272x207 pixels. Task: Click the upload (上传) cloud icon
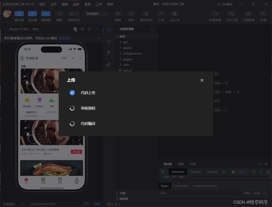point(161,14)
